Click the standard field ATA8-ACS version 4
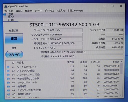The height and width of the screenshot is (102, 128). [86, 52]
